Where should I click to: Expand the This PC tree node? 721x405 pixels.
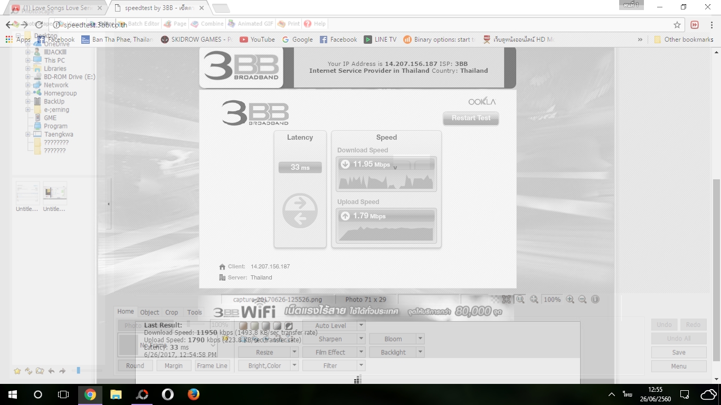pyautogui.click(x=28, y=61)
